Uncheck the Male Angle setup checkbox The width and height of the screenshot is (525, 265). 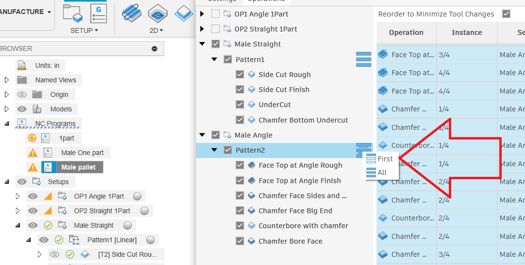(215, 135)
